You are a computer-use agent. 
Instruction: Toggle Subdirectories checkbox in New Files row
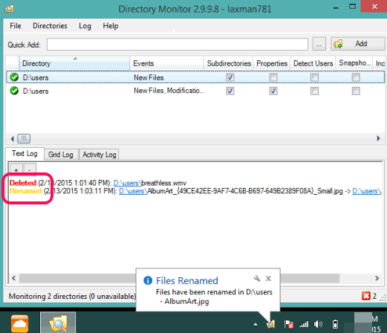pyautogui.click(x=230, y=77)
